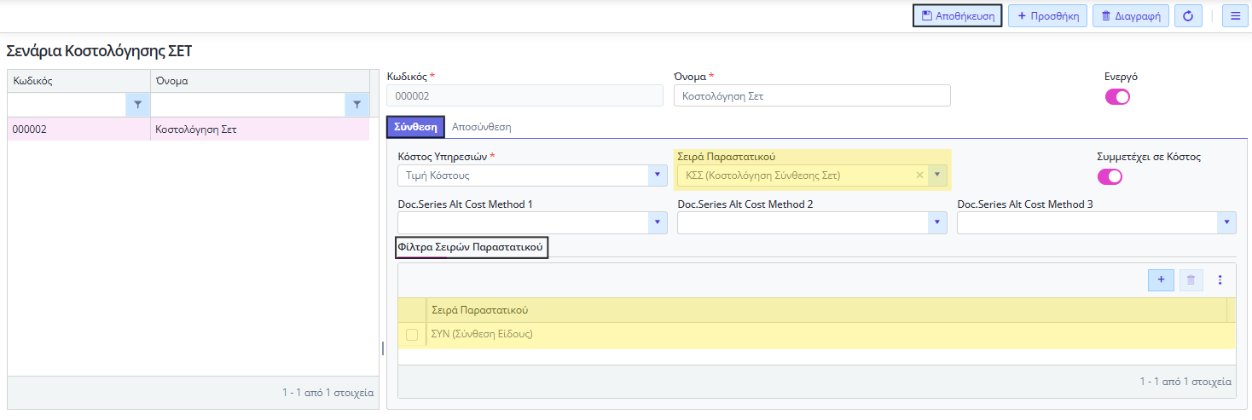The width and height of the screenshot is (1252, 420).
Task: Clear the Σειρά Παραστατικού value with X
Action: pos(919,175)
